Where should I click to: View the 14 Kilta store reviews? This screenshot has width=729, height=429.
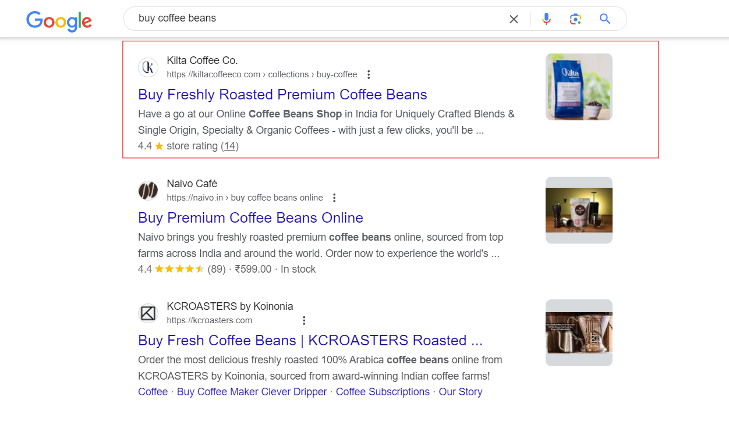coord(230,146)
